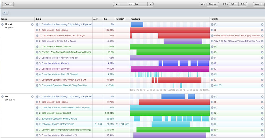
Task: Click the Rules Select button
Action: 234,4
